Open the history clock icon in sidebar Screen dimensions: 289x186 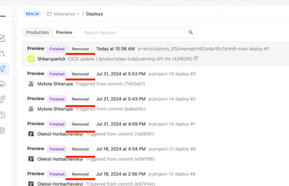click(2, 115)
